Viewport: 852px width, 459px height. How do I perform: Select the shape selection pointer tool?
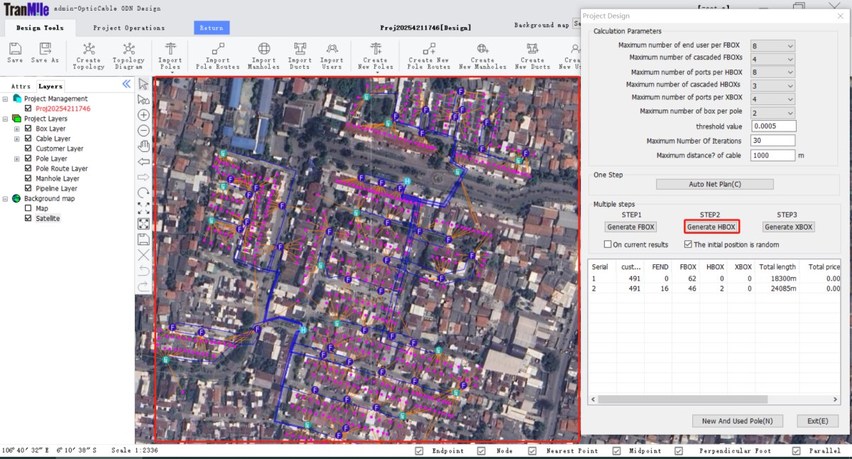coord(143,99)
